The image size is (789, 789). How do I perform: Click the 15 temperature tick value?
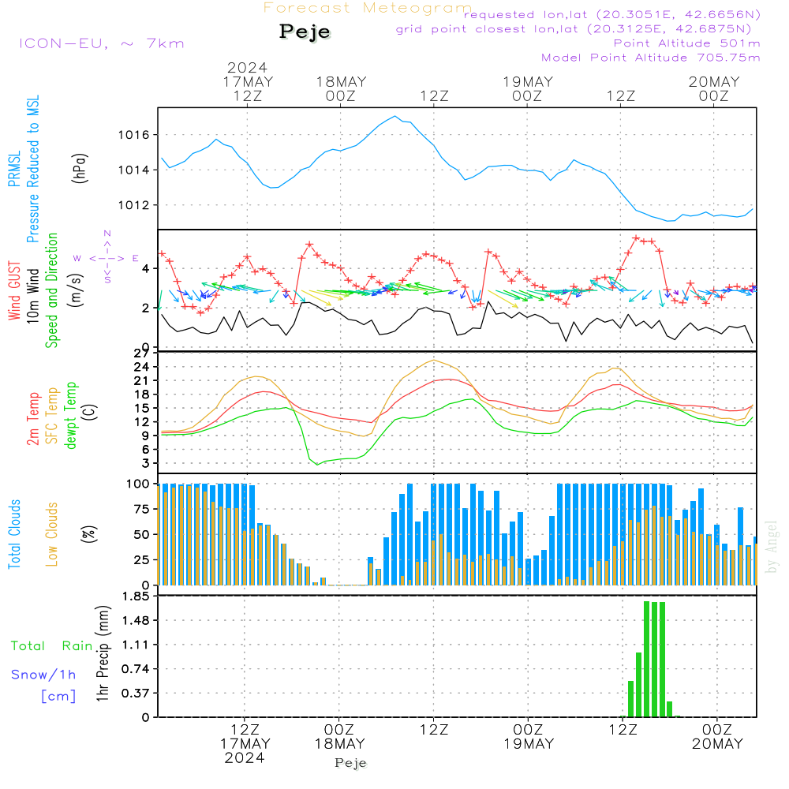click(x=141, y=408)
